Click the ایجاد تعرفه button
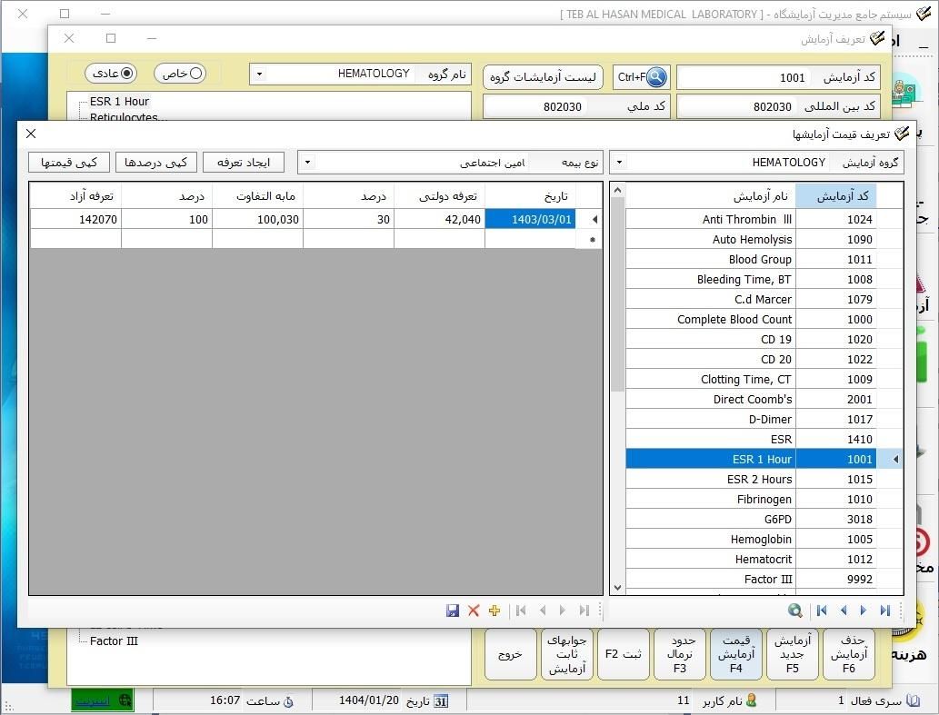The width and height of the screenshot is (939, 715). [x=243, y=162]
